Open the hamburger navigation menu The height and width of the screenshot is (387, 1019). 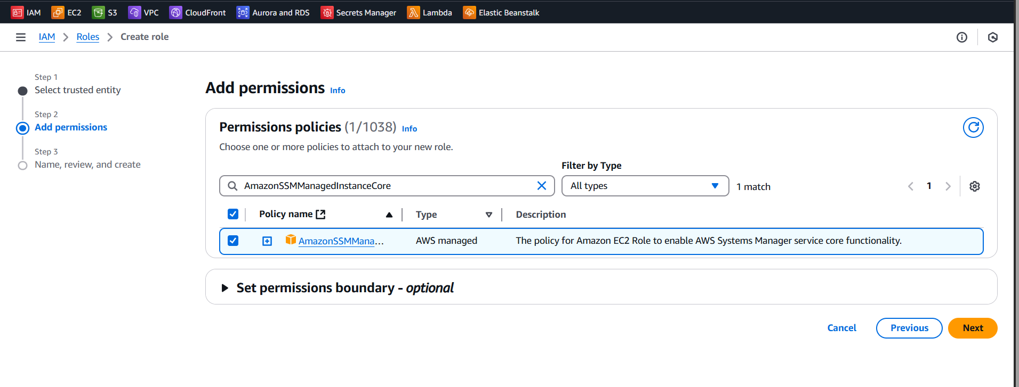tap(21, 37)
